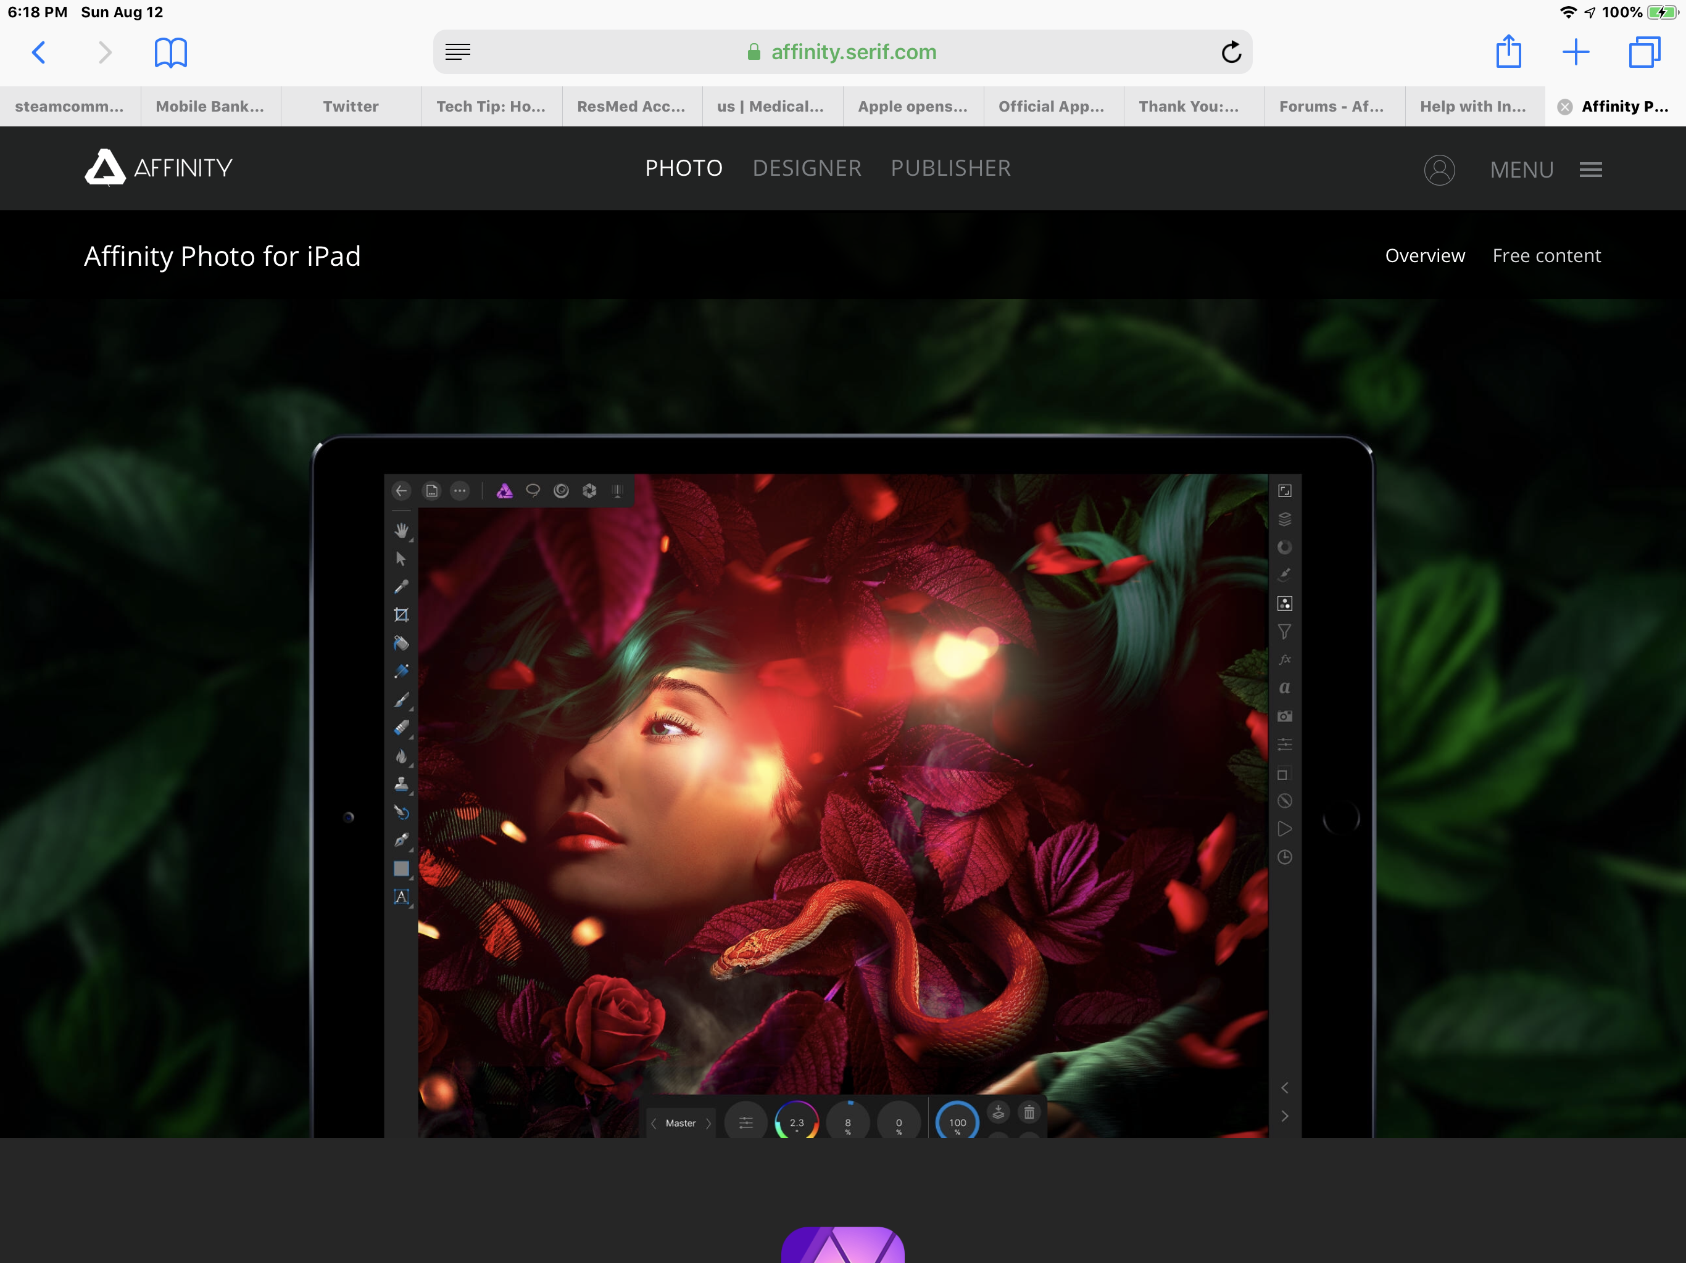Viewport: 1686px width, 1263px height.
Task: Select the rectangle Shape tool
Action: click(402, 869)
